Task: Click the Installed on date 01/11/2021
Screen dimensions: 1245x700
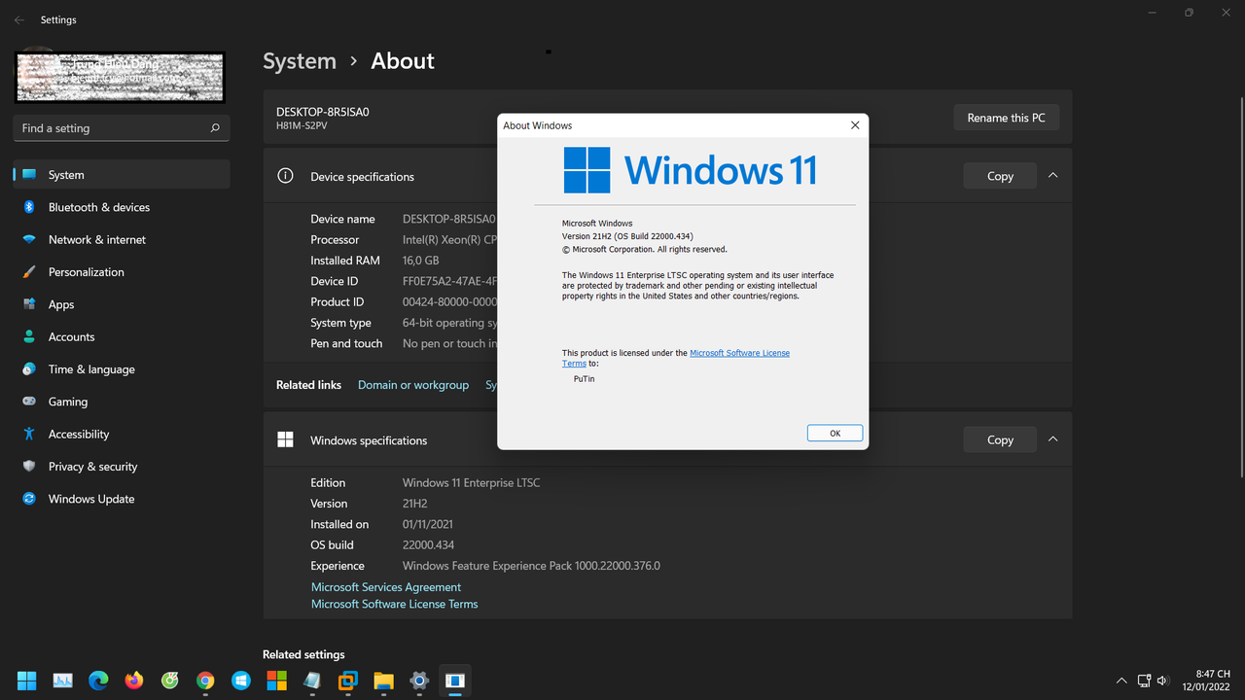Action: pyautogui.click(x=428, y=524)
